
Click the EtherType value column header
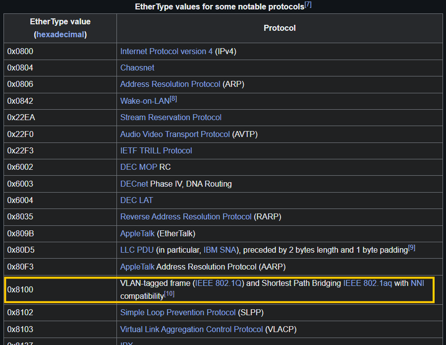pos(60,28)
